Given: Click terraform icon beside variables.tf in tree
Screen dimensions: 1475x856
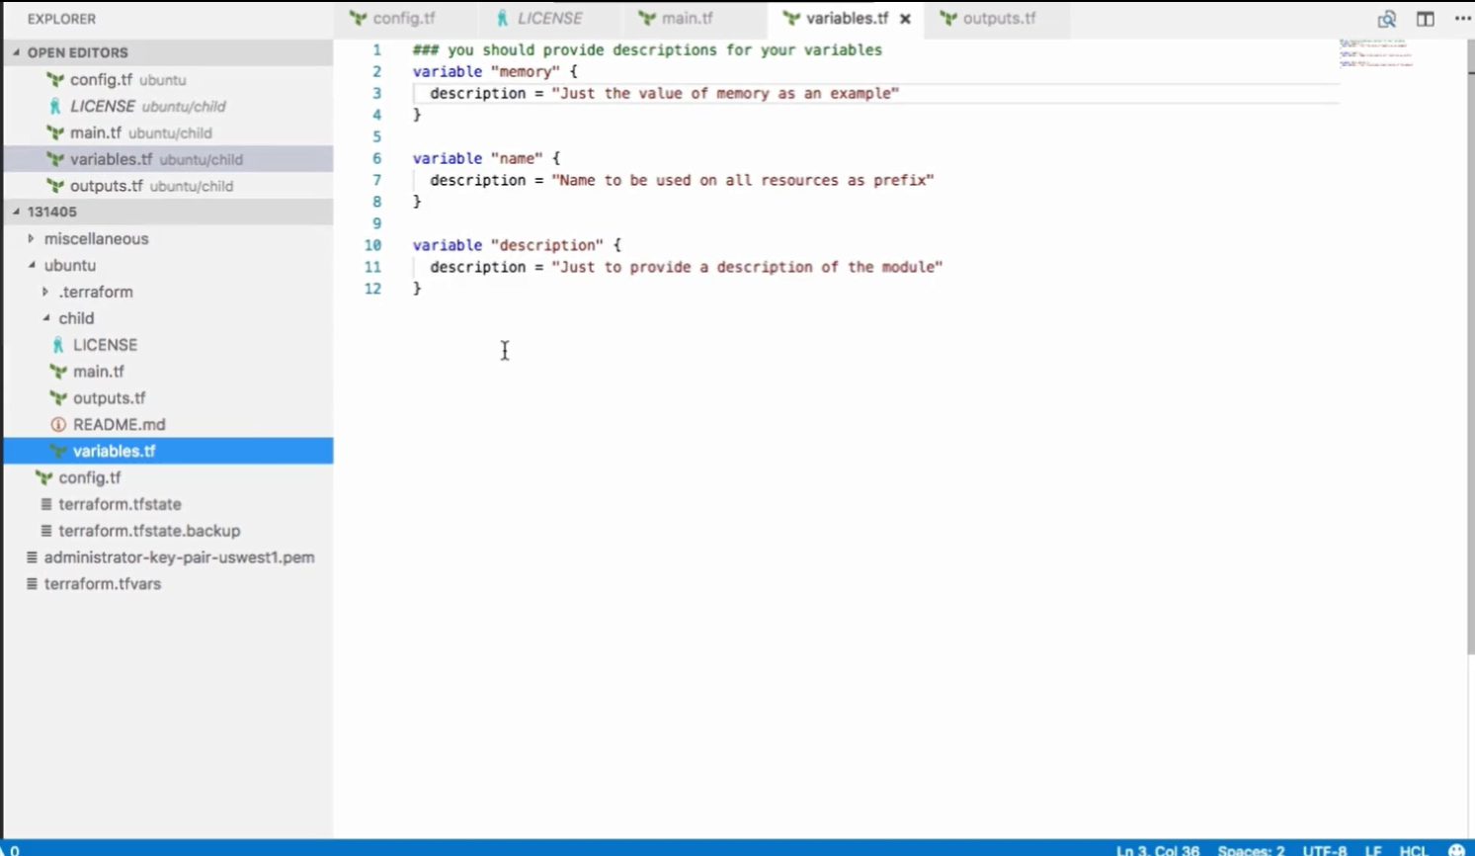Looking at the screenshot, I should point(58,452).
